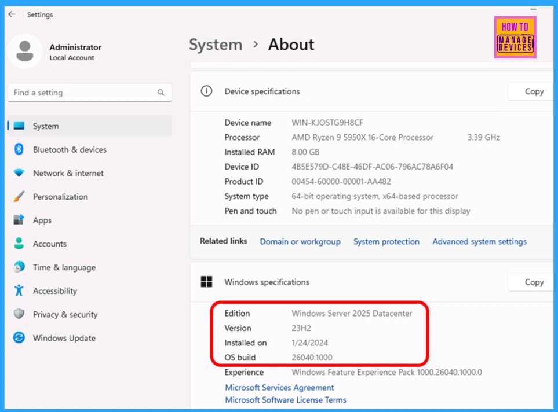The width and height of the screenshot is (558, 412).
Task: Open Microsoft Services Agreement link
Action: [279, 387]
